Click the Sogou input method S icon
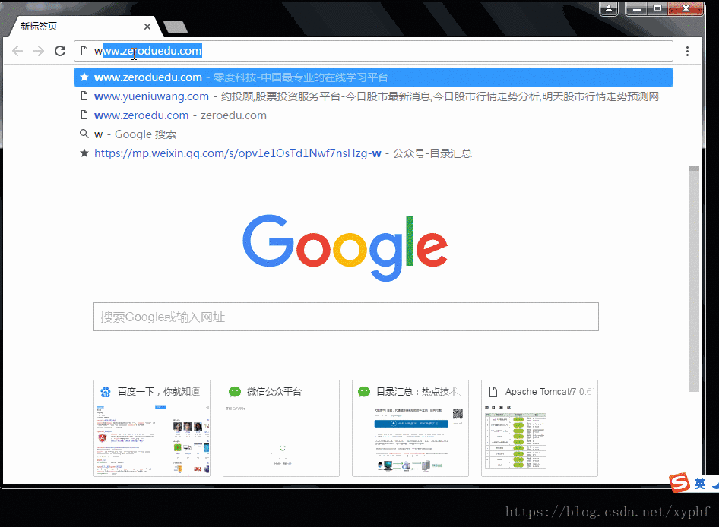Image resolution: width=719 pixels, height=527 pixels. click(679, 482)
